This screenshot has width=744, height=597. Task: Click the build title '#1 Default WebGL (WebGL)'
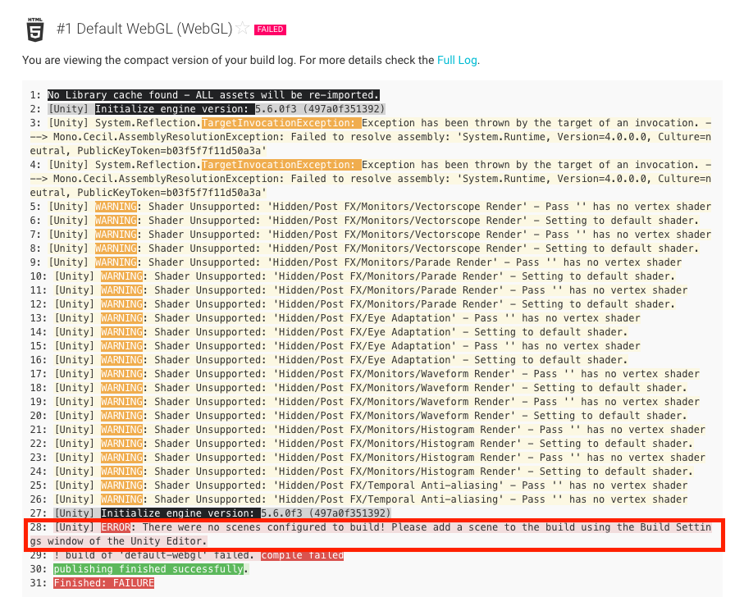(144, 29)
